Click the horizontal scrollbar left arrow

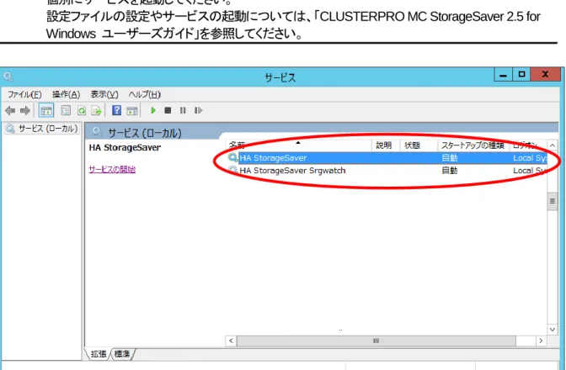pyautogui.click(x=231, y=341)
